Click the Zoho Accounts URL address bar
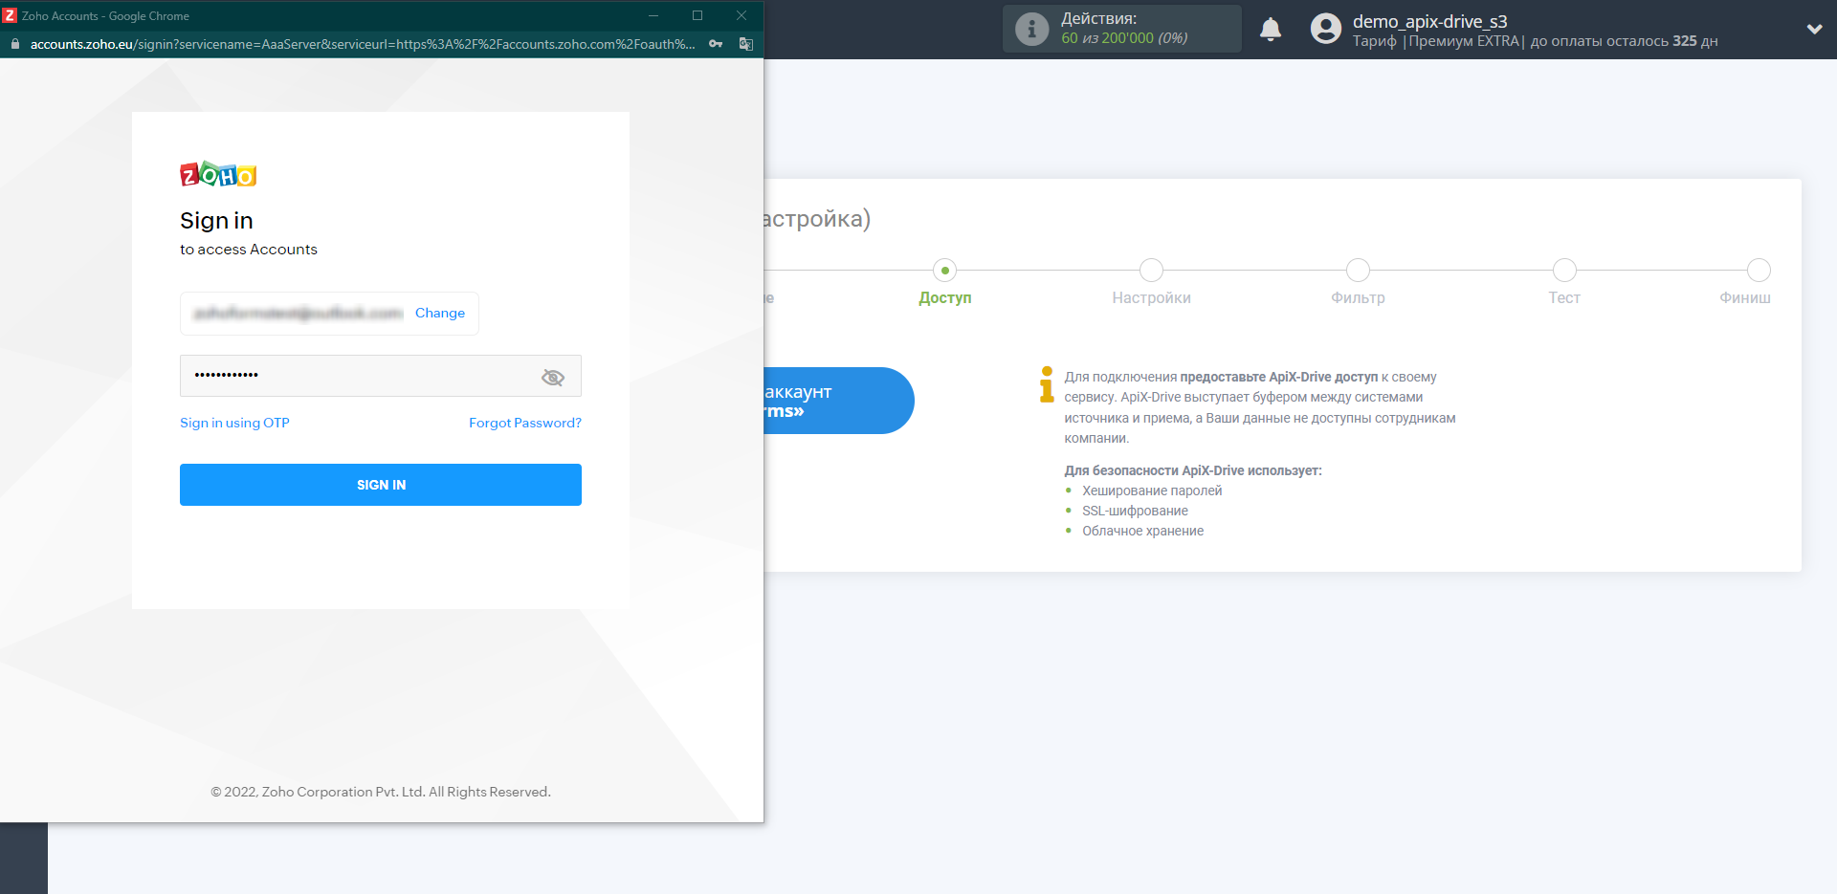This screenshot has height=894, width=1837. (x=363, y=44)
